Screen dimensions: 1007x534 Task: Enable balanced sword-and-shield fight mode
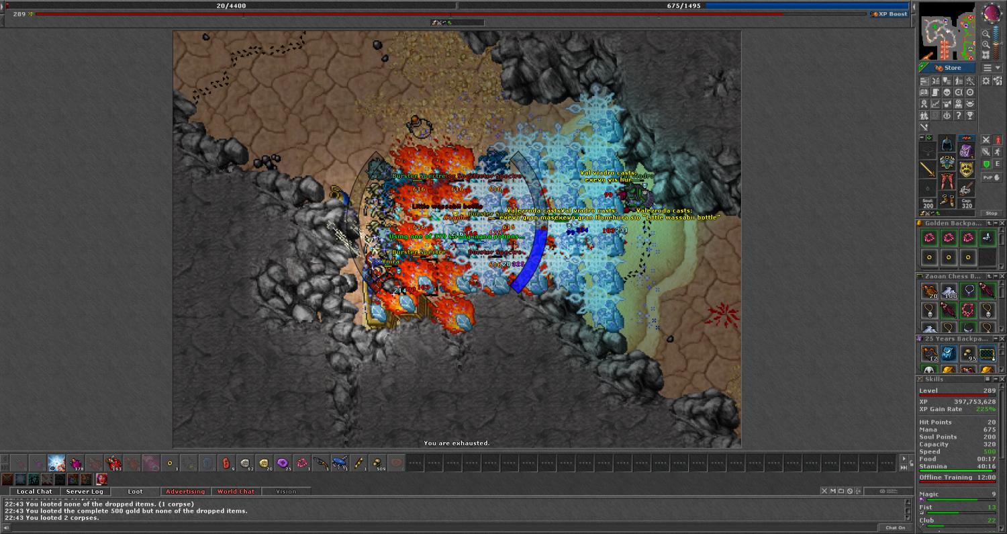986,152
